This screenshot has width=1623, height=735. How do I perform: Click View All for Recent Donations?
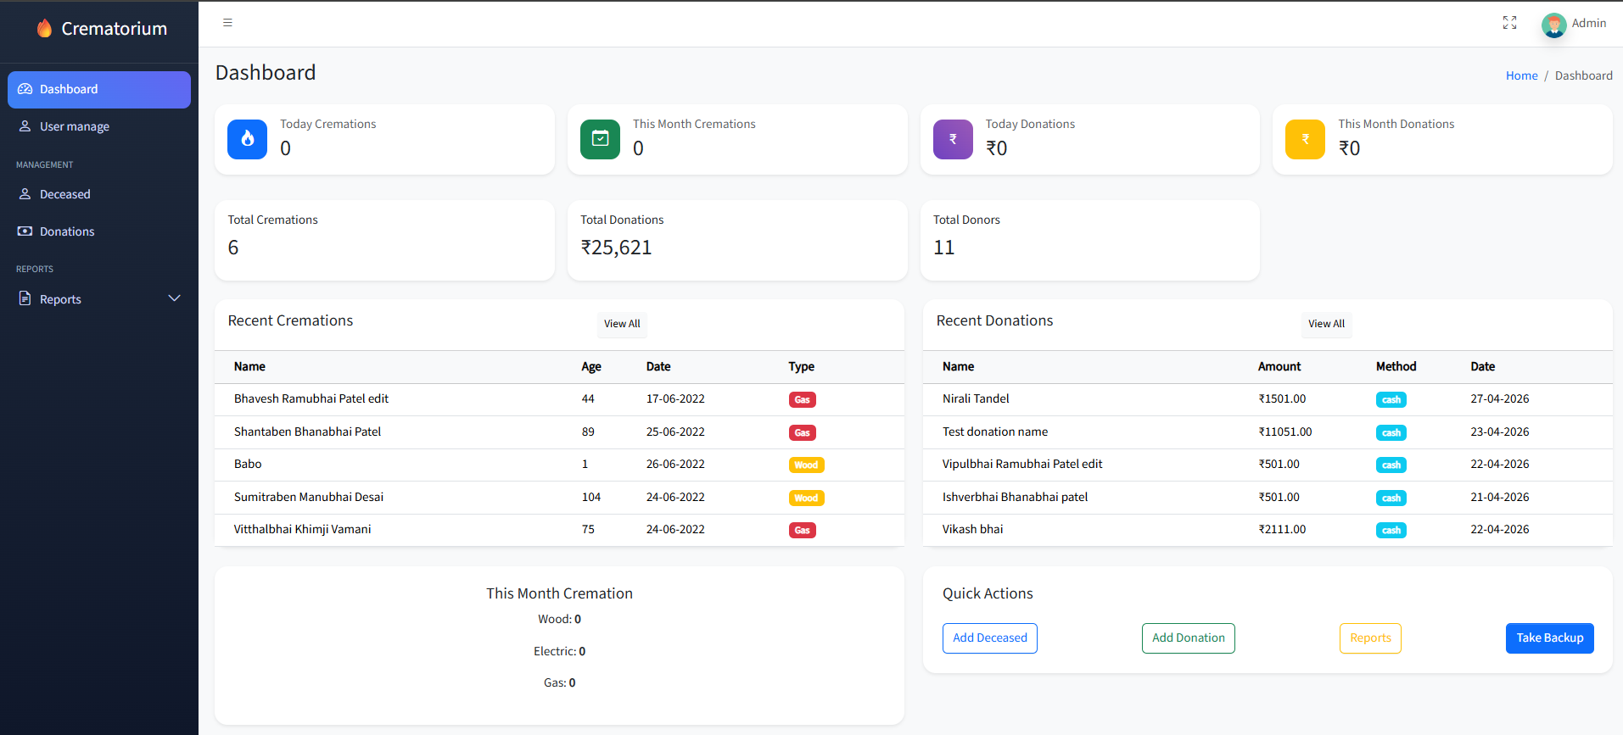pos(1326,324)
